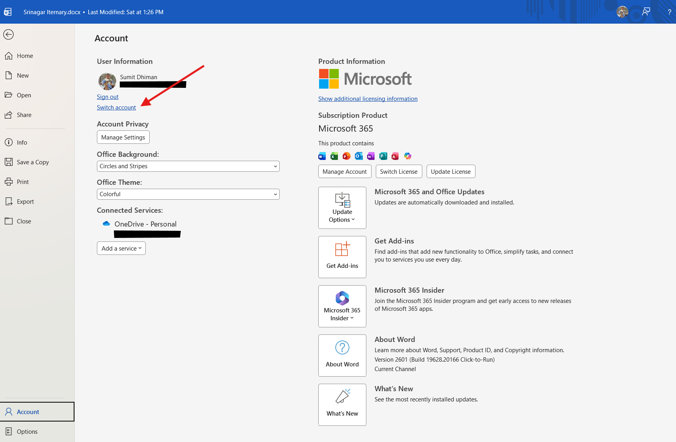The width and height of the screenshot is (676, 442).
Task: Open Word Options from sidebar
Action: (x=37, y=432)
